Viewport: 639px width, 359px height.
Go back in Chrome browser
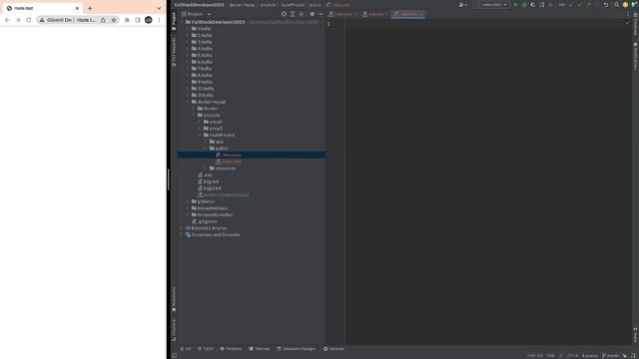pos(7,20)
